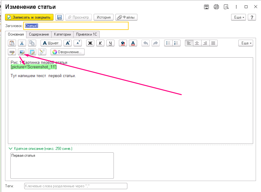Switch to Привязки 1С tab
The width and height of the screenshot is (261, 192).
click(86, 34)
